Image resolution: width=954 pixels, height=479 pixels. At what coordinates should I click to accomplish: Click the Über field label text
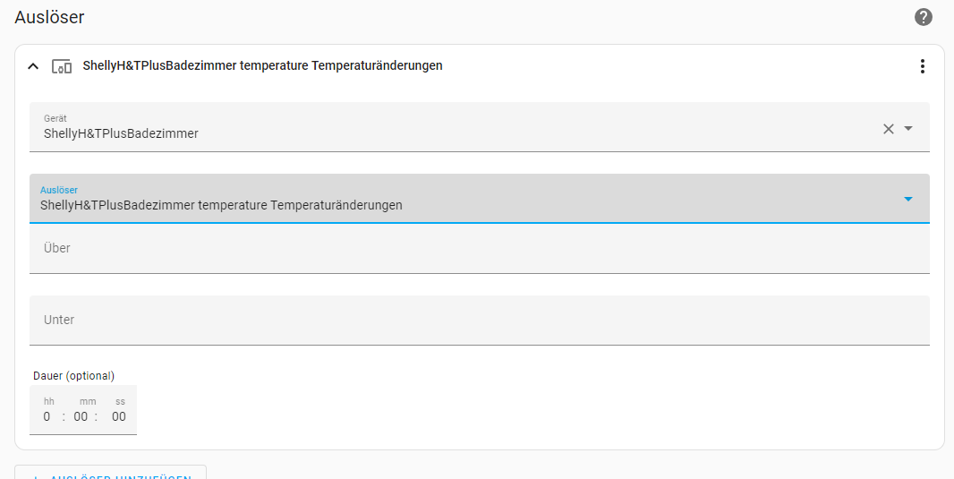point(57,248)
